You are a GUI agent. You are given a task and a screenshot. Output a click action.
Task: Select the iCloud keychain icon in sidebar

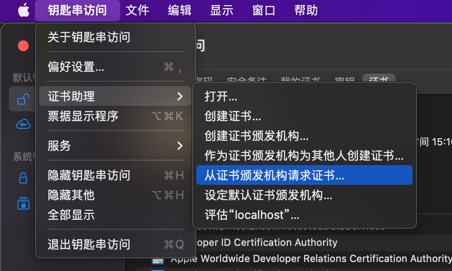pyautogui.click(x=23, y=123)
